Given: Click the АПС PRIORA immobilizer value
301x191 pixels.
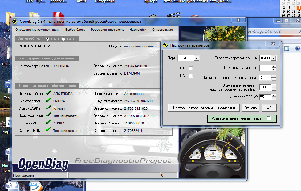Looking at the screenshot, I should (63, 94).
